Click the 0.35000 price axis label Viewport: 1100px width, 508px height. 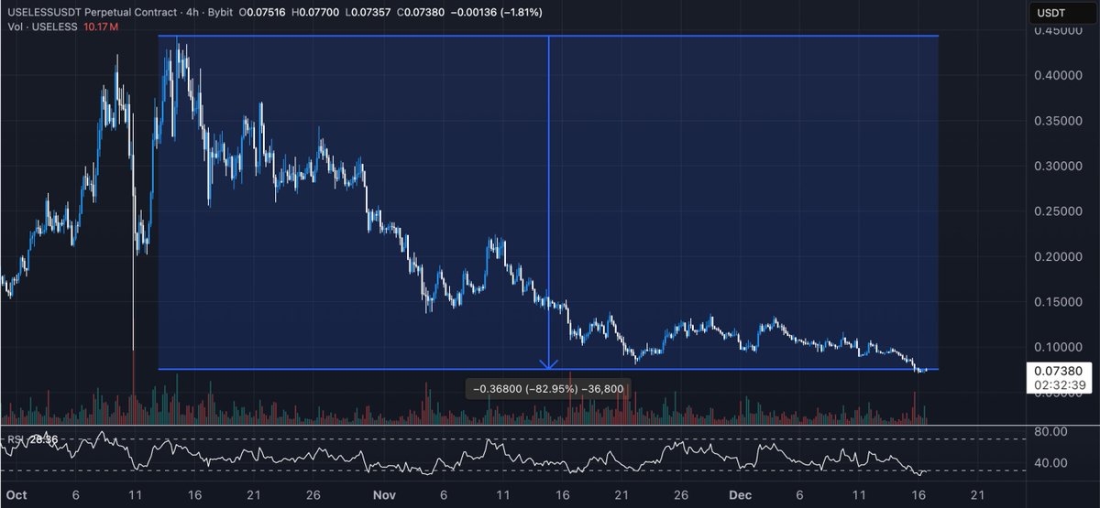1058,121
